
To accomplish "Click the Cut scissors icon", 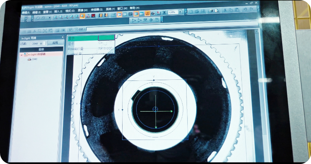I will tap(225, 10).
